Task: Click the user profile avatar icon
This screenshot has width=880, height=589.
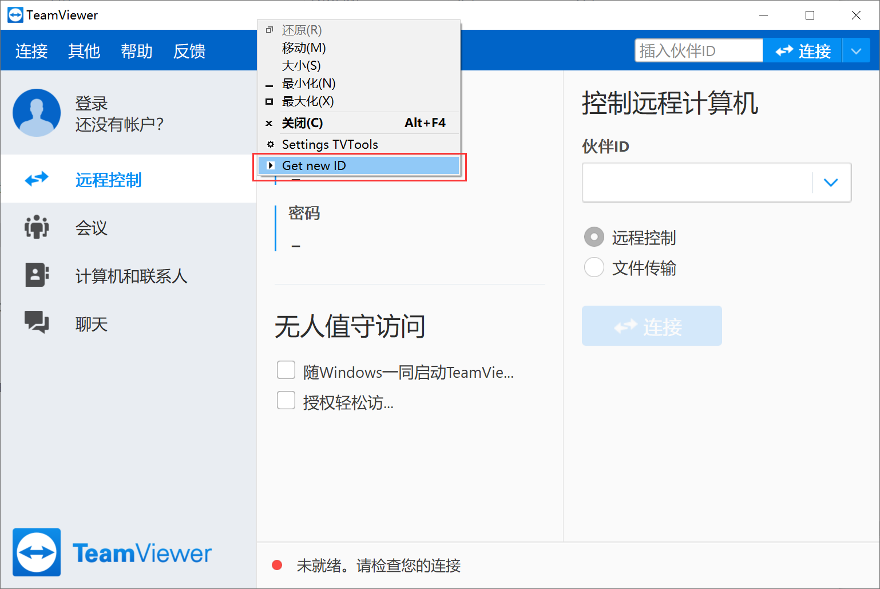Action: (37, 113)
